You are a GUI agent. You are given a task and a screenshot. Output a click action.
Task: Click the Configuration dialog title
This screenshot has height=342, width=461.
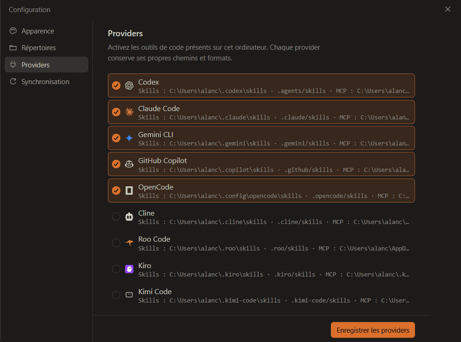(29, 9)
